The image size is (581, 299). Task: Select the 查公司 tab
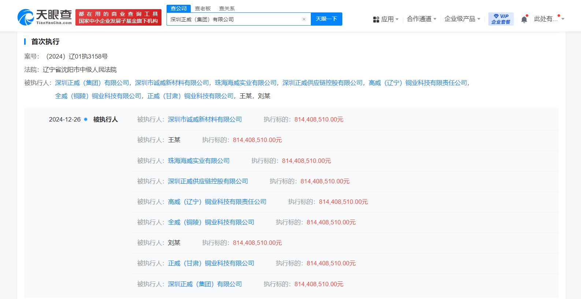(x=179, y=8)
